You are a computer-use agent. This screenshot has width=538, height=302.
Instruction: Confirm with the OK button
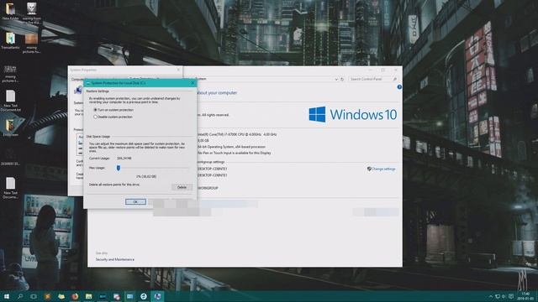135,201
